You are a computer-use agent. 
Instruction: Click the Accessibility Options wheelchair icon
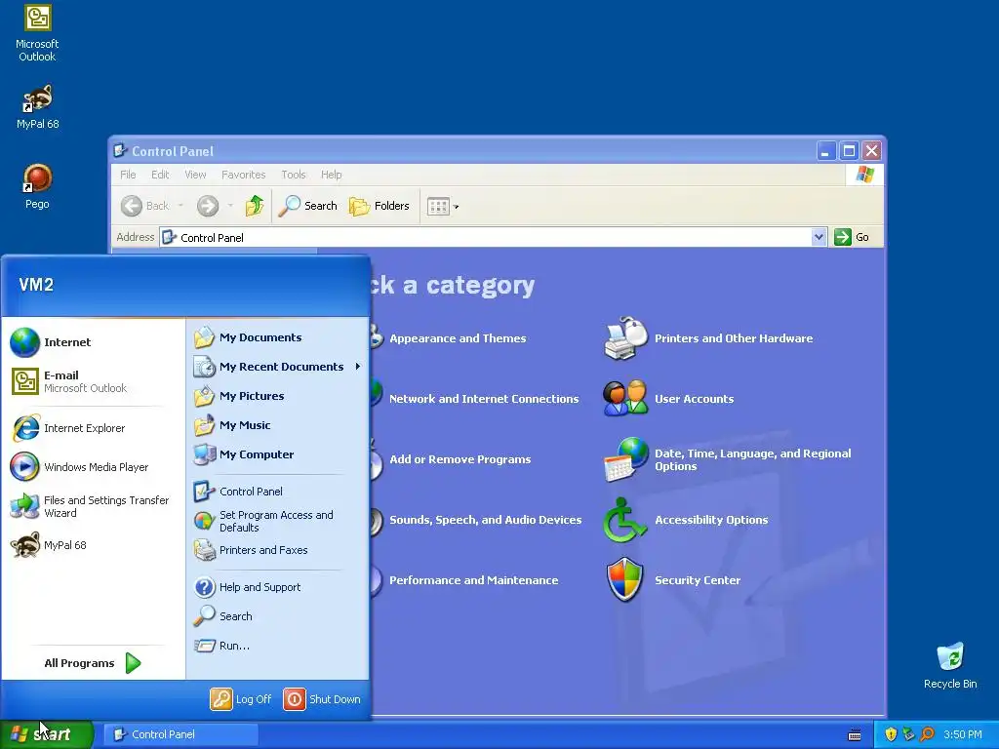625,520
